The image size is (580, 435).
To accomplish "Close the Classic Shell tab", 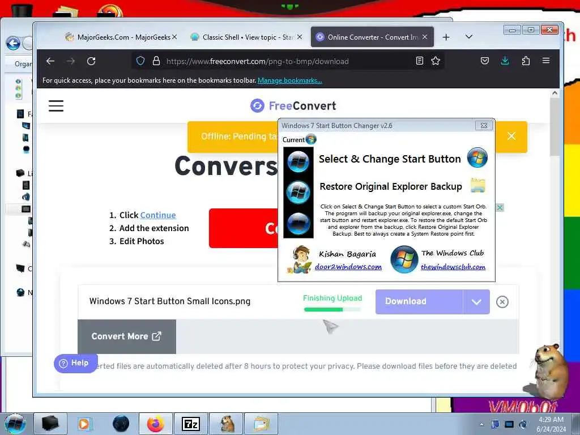I will (x=300, y=37).
